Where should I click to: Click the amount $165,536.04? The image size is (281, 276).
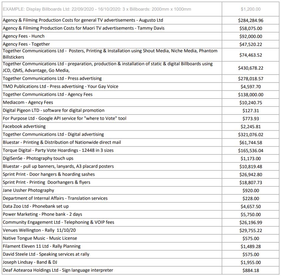250,150
